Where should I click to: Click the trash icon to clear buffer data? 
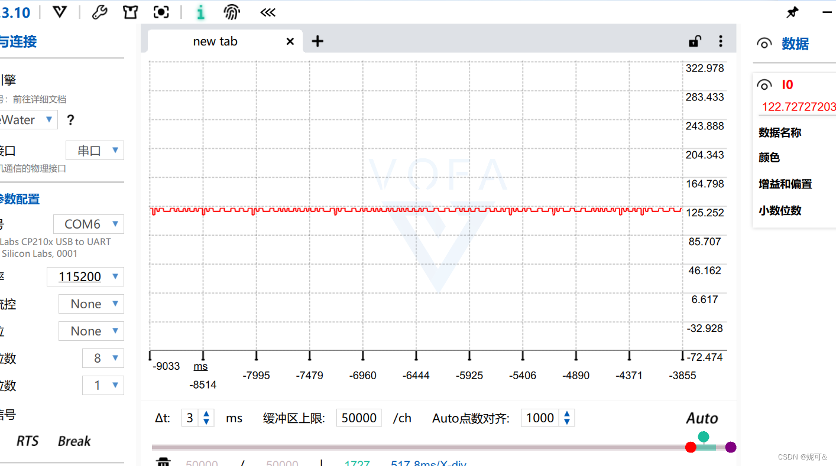tap(164, 461)
